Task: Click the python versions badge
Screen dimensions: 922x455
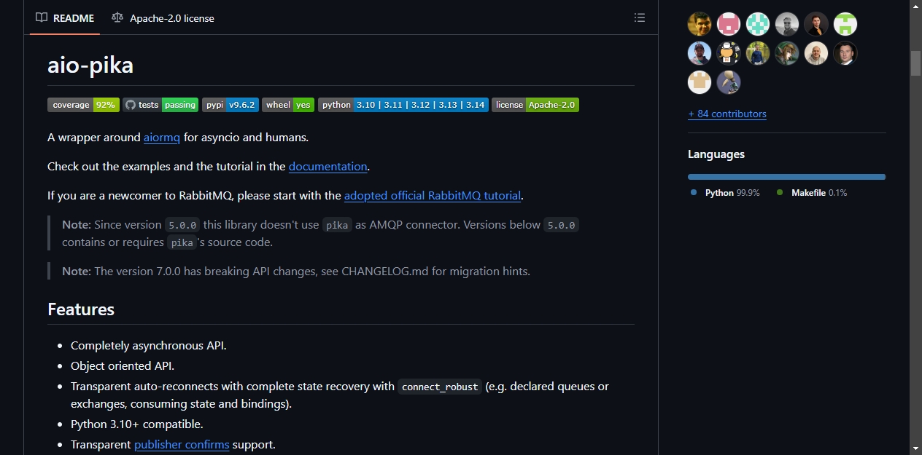Action: point(403,105)
